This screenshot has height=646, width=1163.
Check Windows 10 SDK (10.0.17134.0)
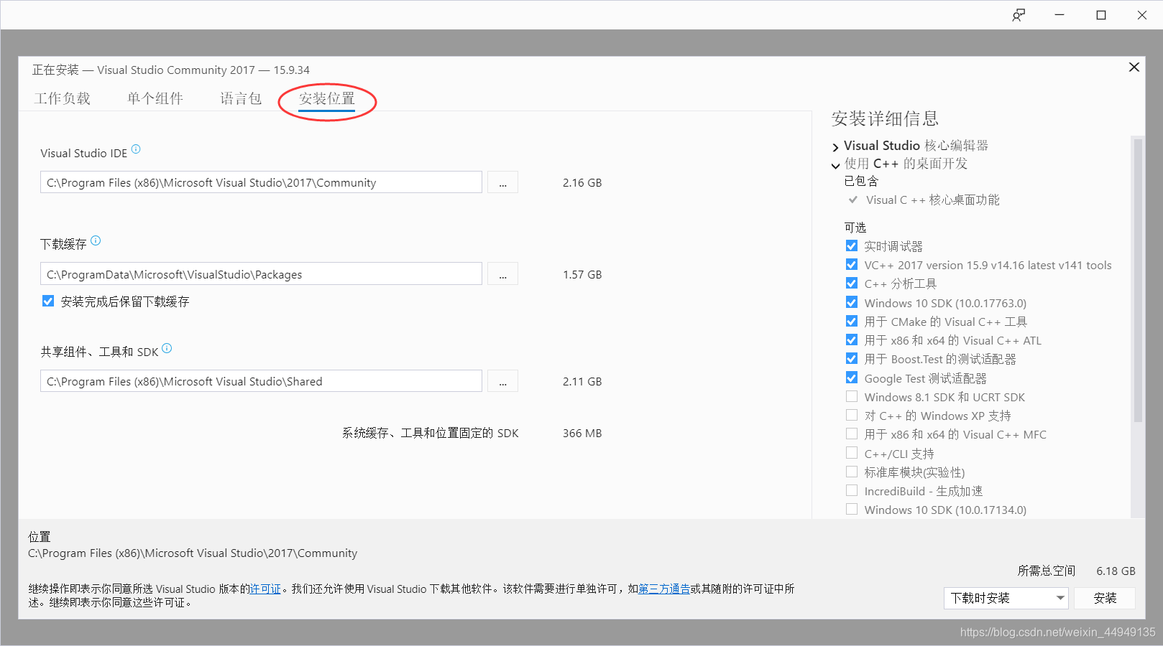pyautogui.click(x=852, y=509)
